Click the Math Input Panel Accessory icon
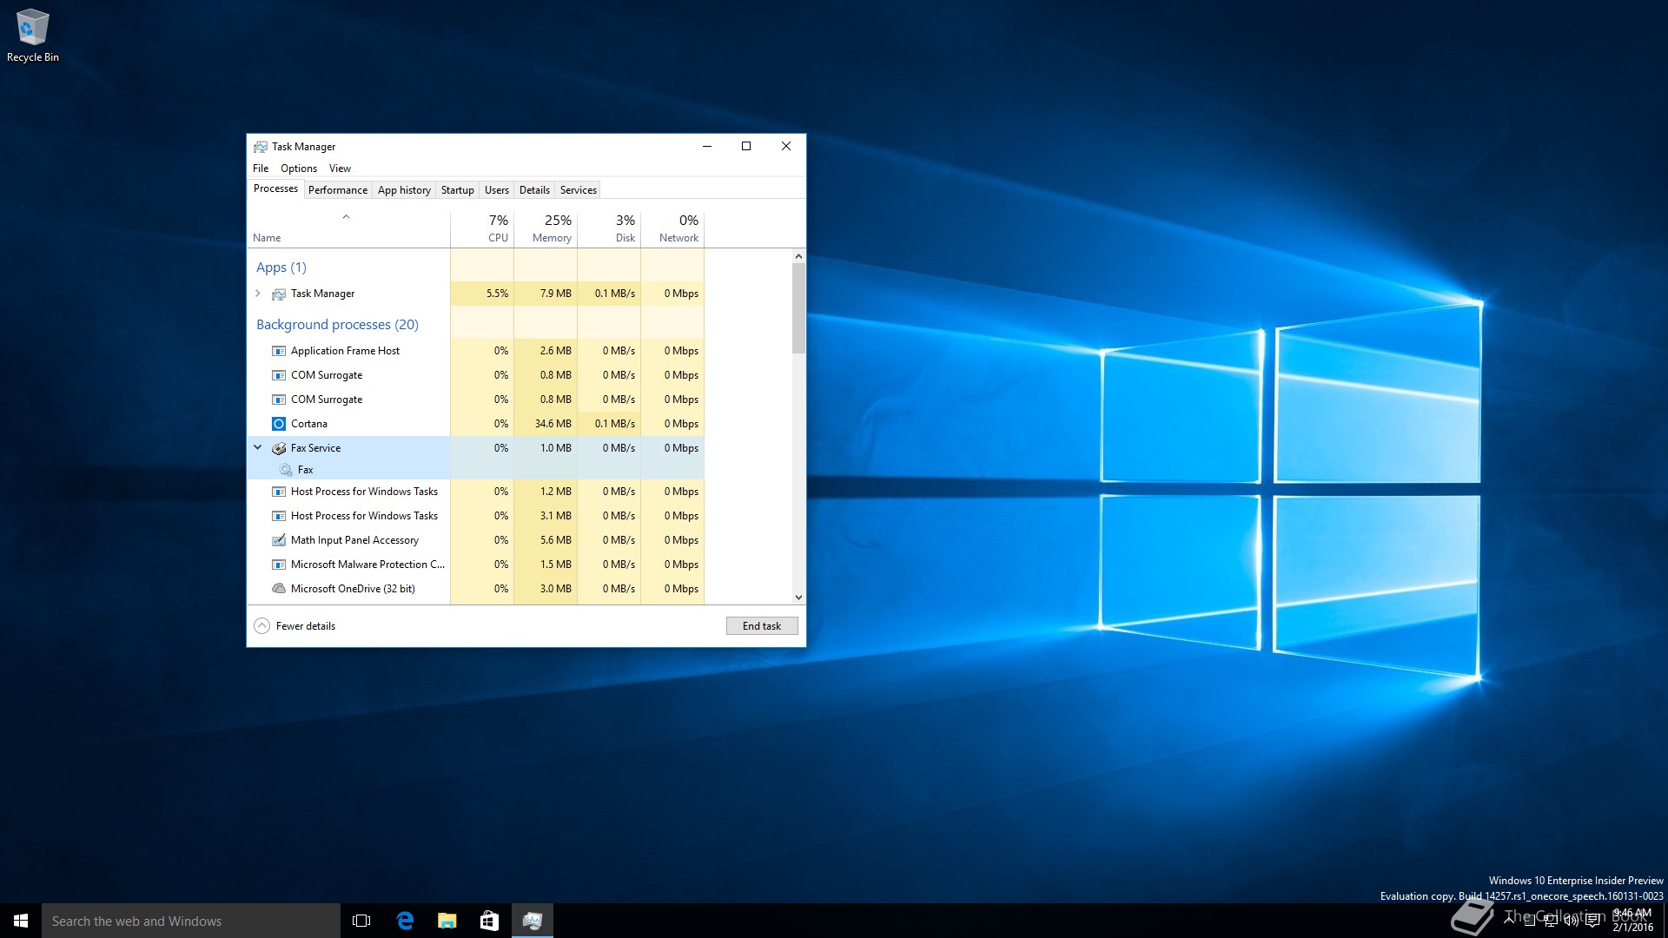The width and height of the screenshot is (1668, 938). pos(279,540)
